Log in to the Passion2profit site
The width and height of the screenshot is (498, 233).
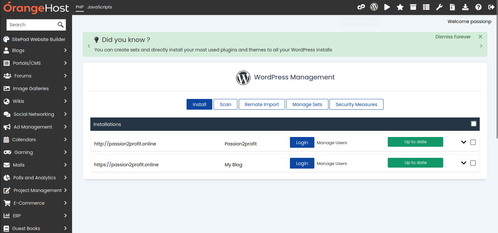point(302,143)
